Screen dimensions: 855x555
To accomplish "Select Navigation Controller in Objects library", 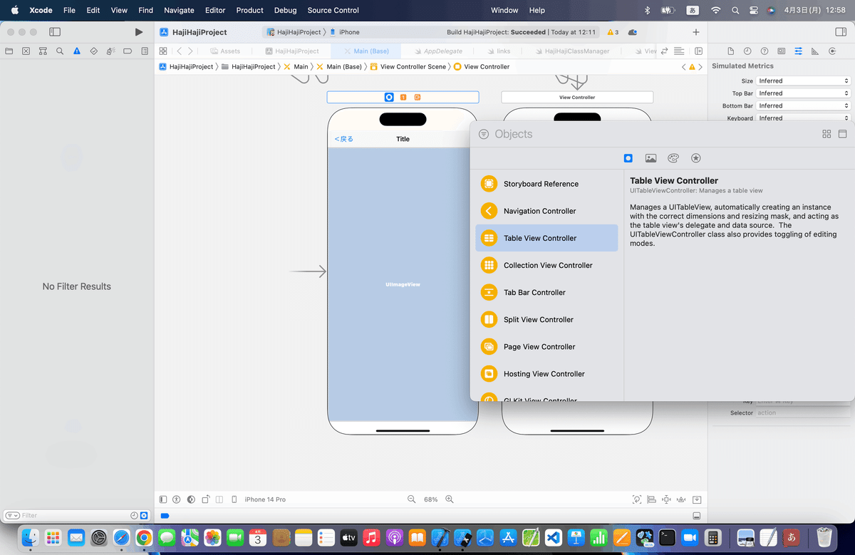I will 546,211.
